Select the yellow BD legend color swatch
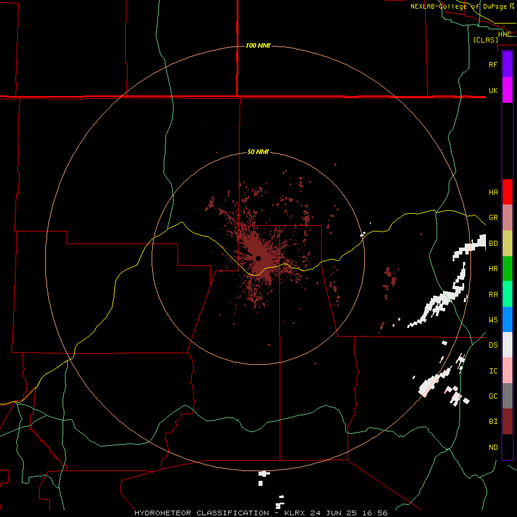Screen dimensions: 517x517 507,244
